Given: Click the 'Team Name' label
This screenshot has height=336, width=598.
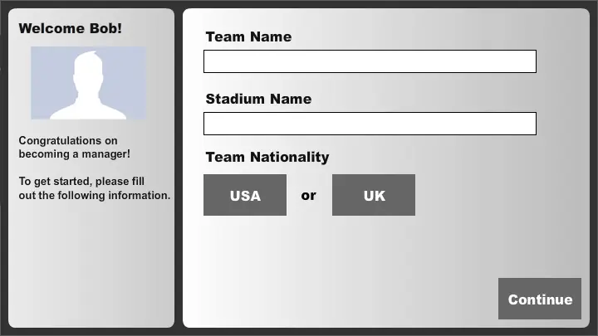Looking at the screenshot, I should point(248,37).
